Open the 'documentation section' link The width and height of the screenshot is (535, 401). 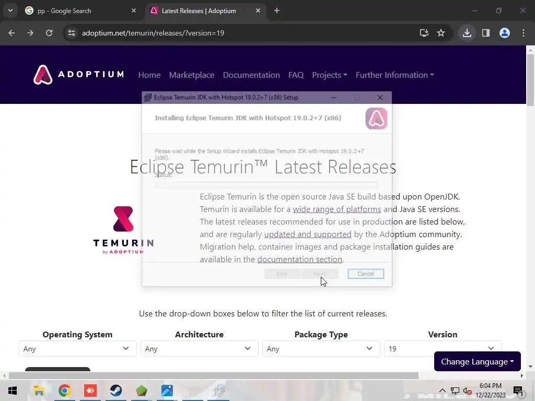[x=300, y=259]
